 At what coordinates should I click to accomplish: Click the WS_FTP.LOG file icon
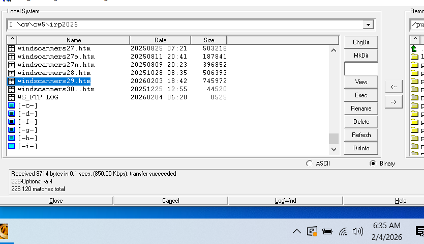coord(12,97)
